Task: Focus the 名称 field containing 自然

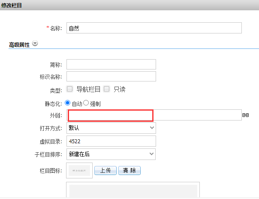Action: pos(154,28)
